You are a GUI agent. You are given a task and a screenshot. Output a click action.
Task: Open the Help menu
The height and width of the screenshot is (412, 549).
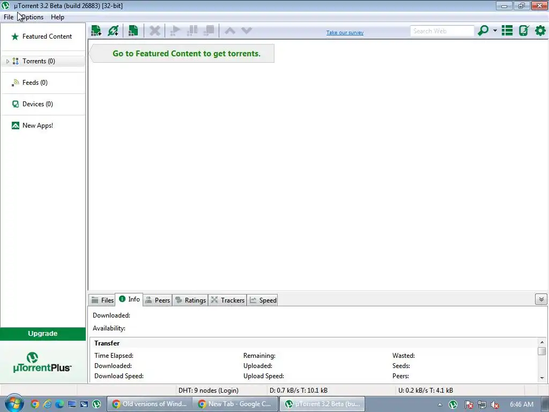pos(57,17)
